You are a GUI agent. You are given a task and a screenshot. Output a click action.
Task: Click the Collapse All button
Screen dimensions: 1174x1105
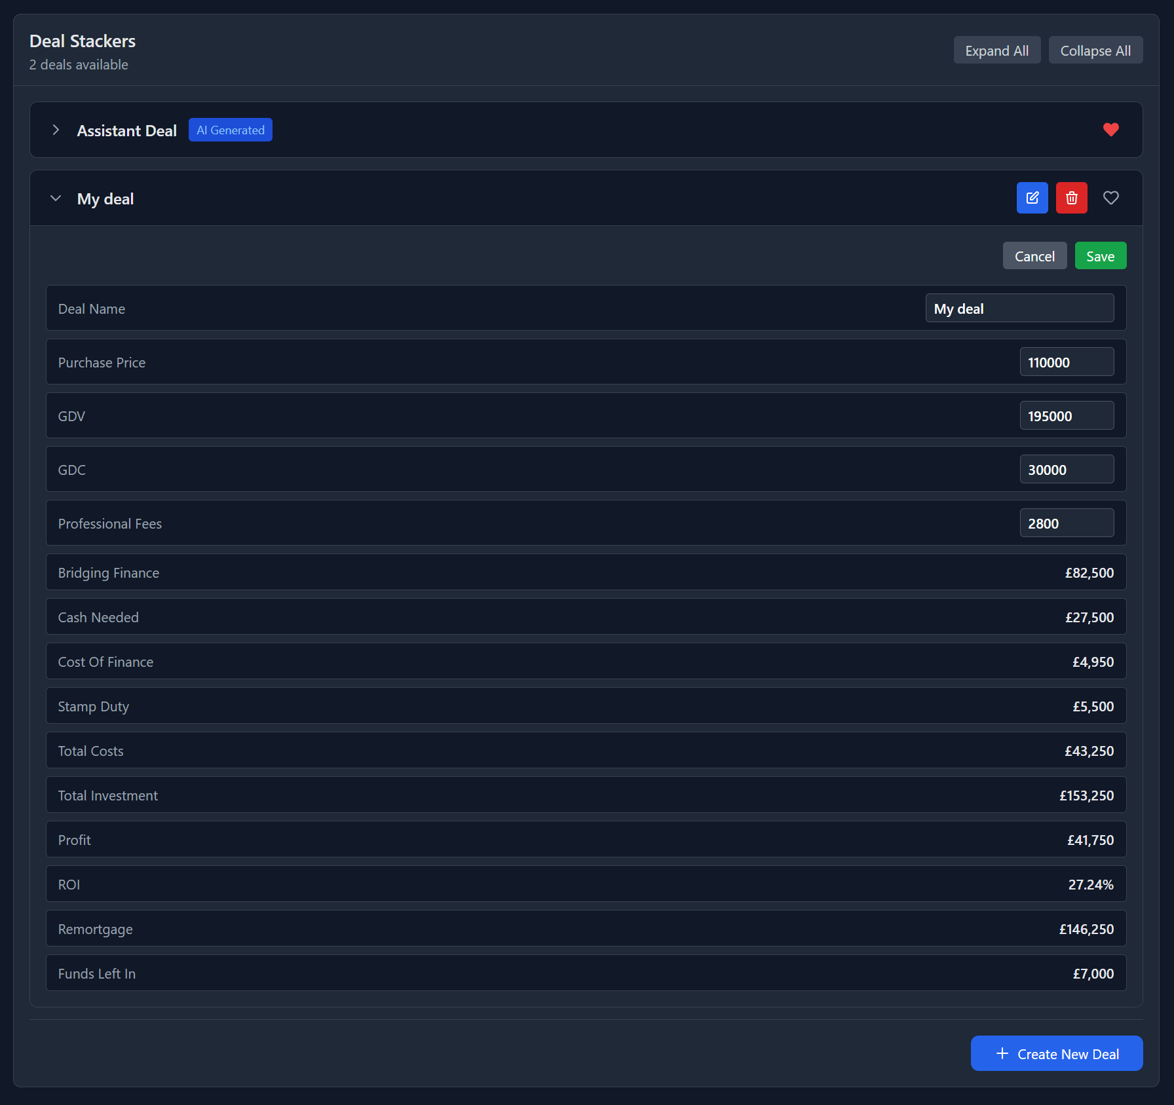1095,50
